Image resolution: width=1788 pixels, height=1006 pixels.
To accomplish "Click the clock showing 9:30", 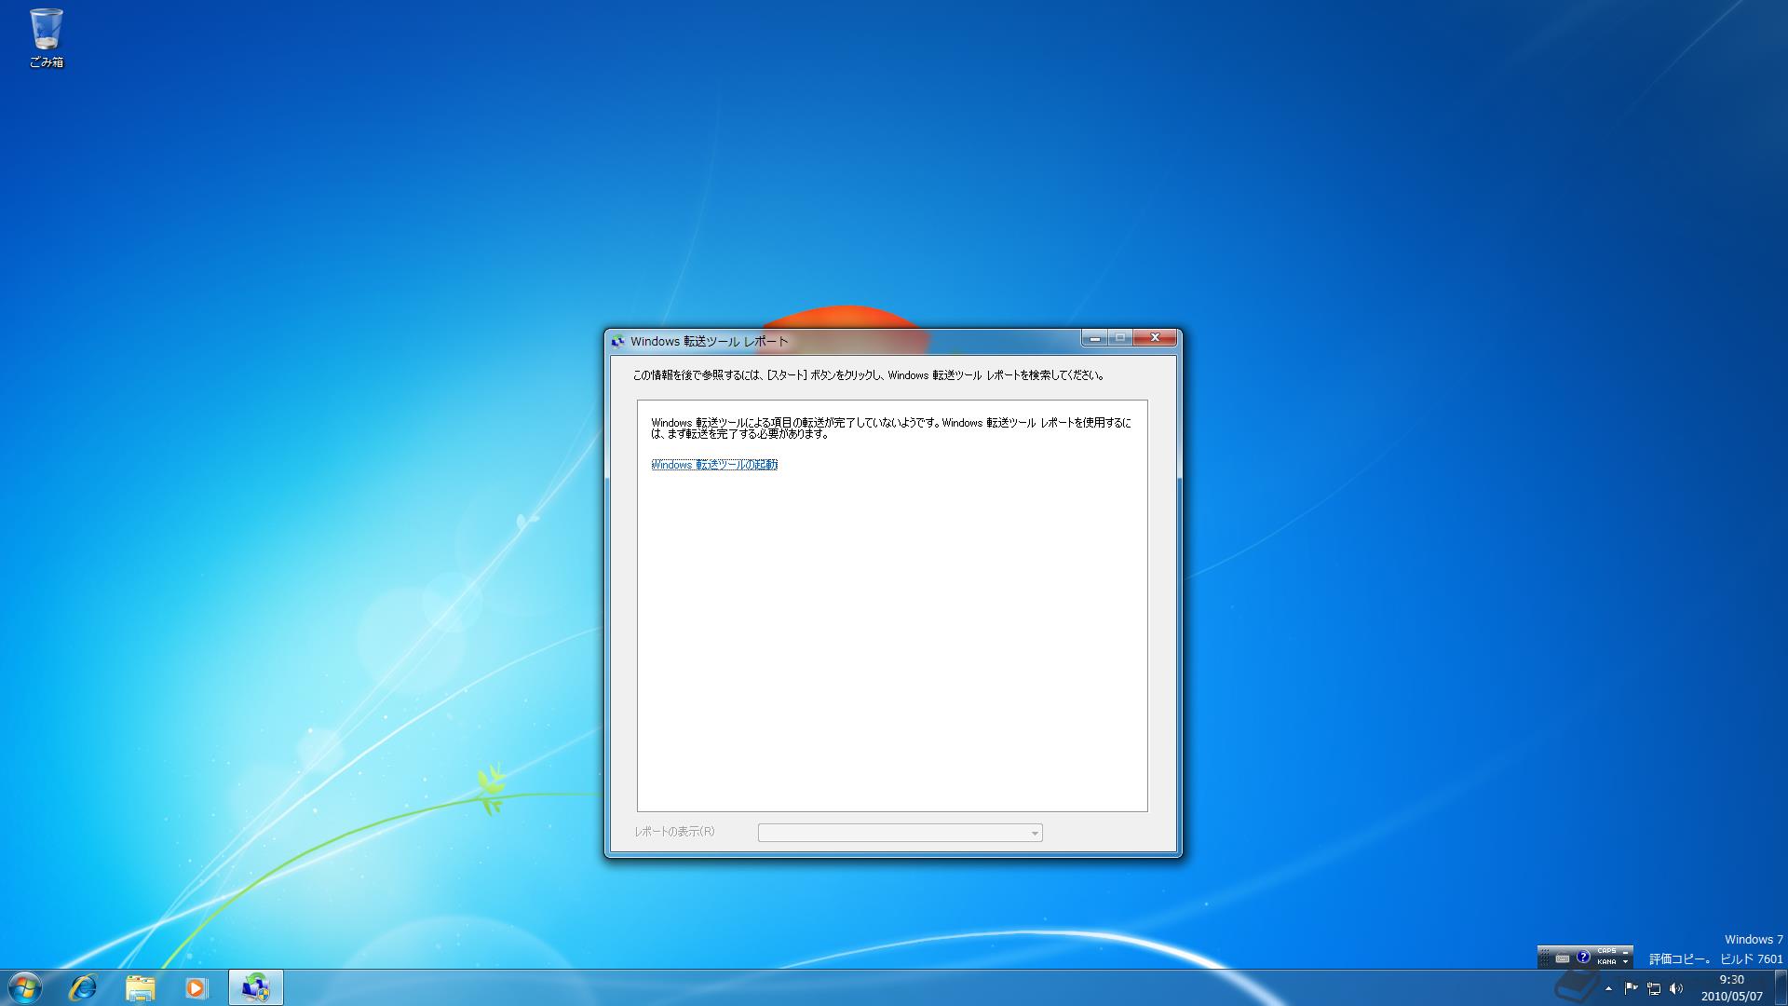I will (x=1731, y=987).
